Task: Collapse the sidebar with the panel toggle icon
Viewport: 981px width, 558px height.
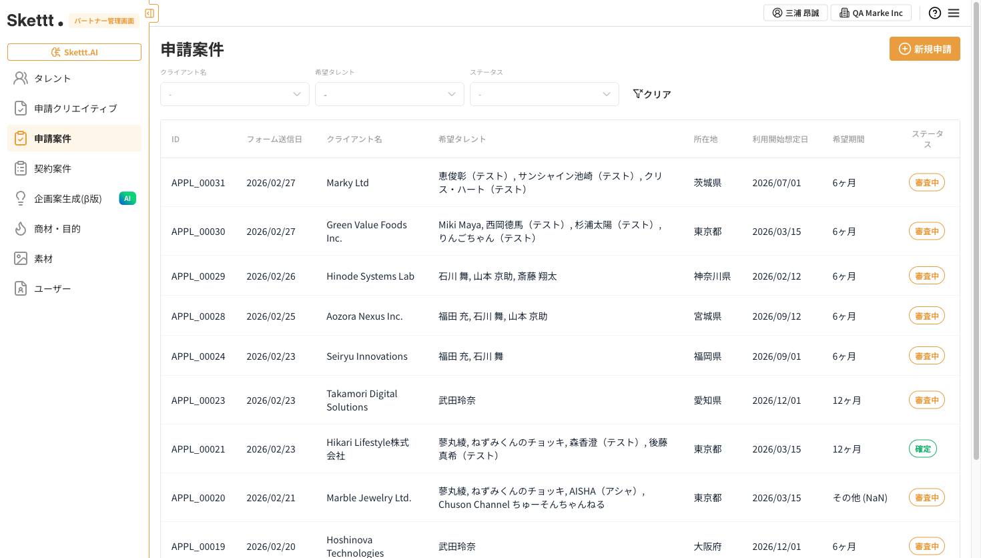Action: (x=149, y=13)
